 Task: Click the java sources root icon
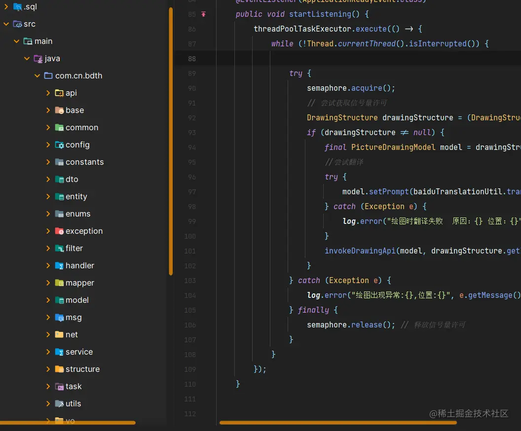[x=38, y=59]
